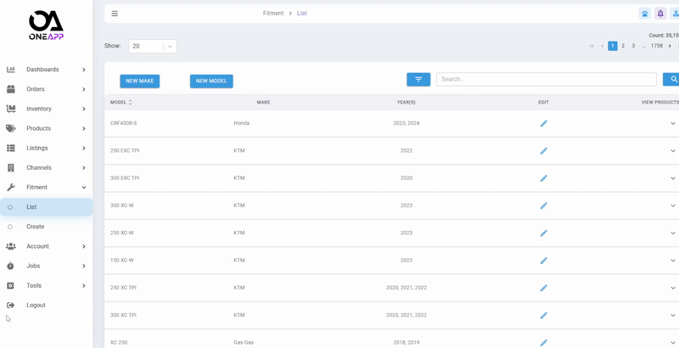Click the Jobs stopwatch icon
Image resolution: width=679 pixels, height=348 pixels.
[x=11, y=266]
